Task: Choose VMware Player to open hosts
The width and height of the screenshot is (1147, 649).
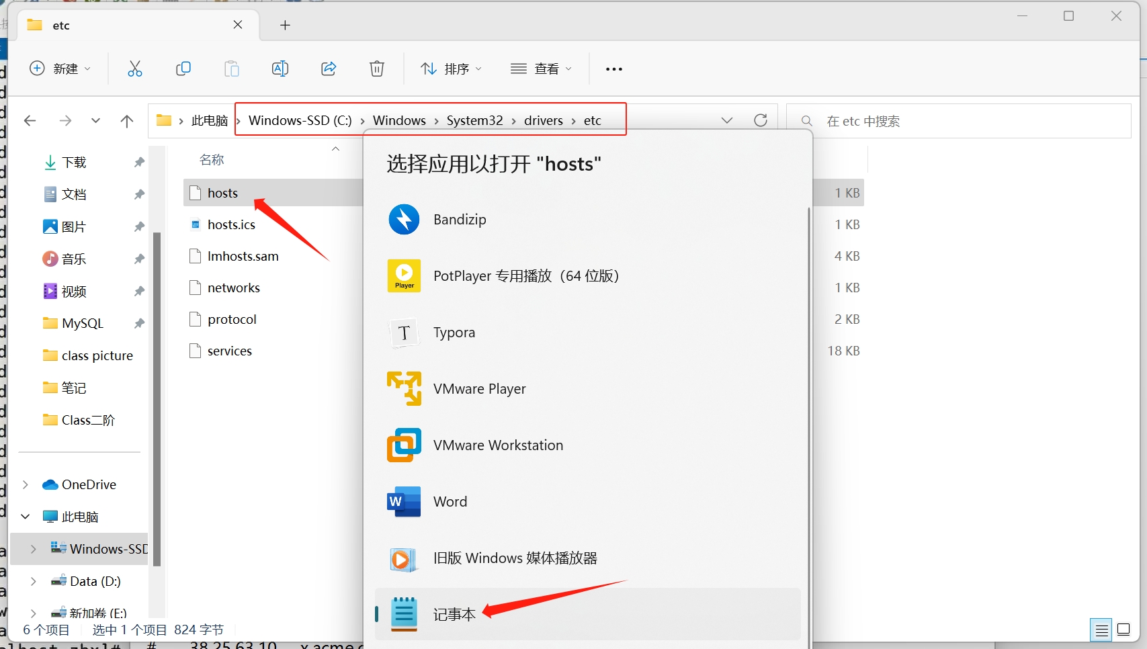Action: [x=587, y=389]
